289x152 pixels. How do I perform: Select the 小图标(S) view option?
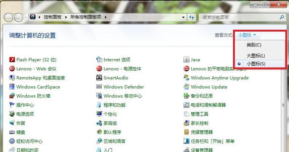[260, 64]
